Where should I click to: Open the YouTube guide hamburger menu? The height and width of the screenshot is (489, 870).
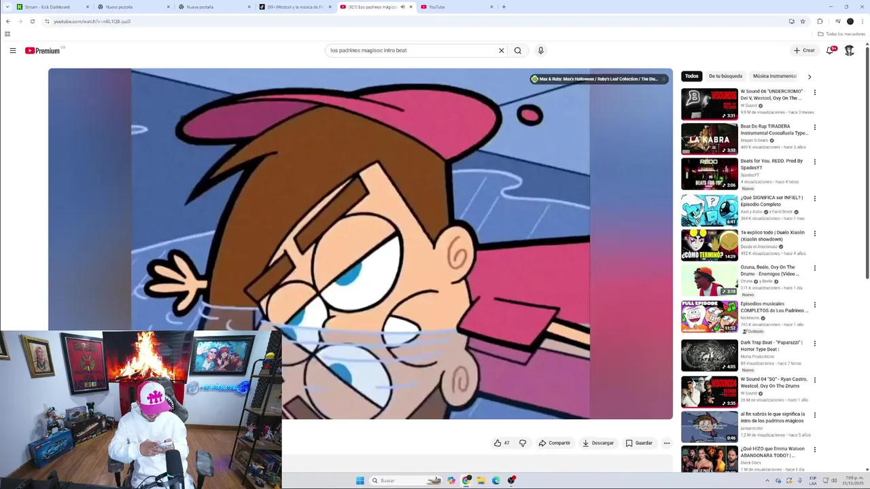pos(12,50)
